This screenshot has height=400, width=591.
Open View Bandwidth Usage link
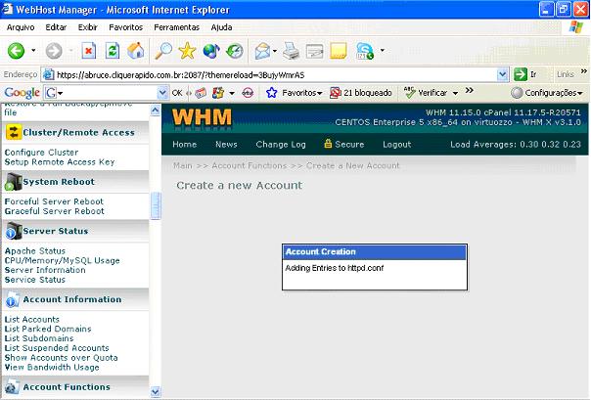tap(52, 367)
